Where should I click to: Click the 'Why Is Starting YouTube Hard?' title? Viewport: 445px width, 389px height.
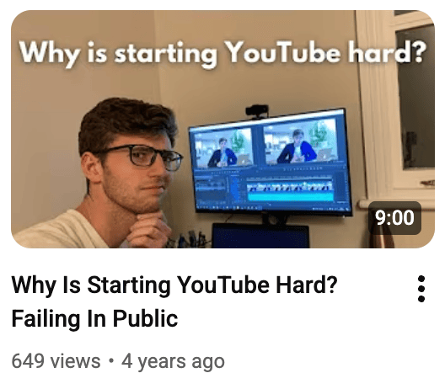tap(174, 285)
